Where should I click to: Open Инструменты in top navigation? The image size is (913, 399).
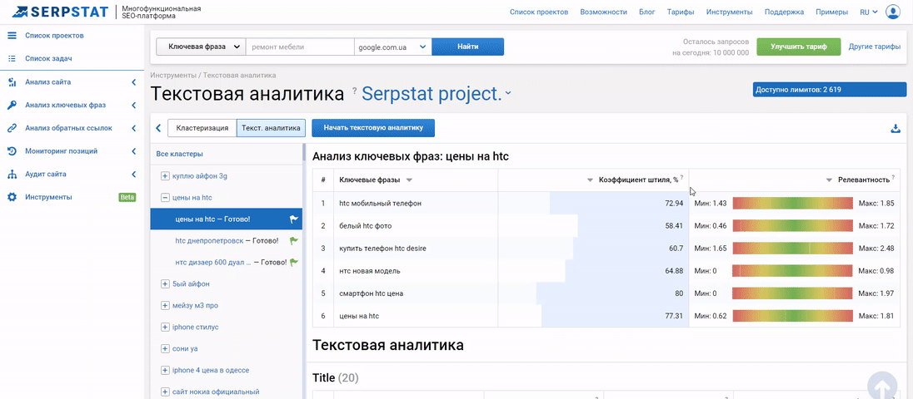click(x=729, y=12)
